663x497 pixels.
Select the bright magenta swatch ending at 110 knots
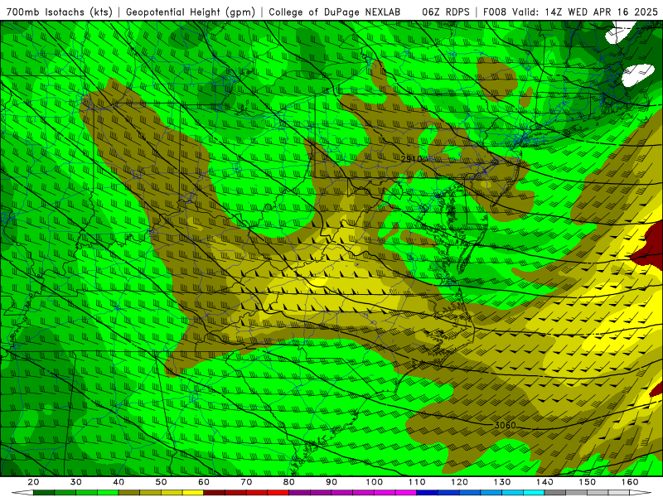(x=406, y=492)
